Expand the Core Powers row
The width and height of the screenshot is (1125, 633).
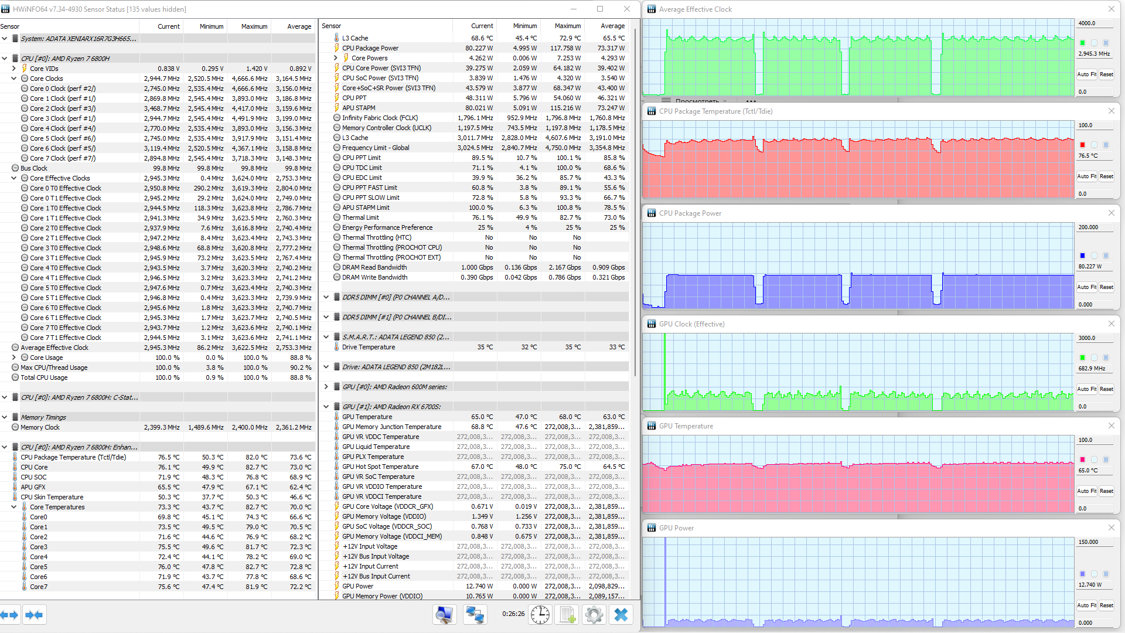tap(336, 58)
